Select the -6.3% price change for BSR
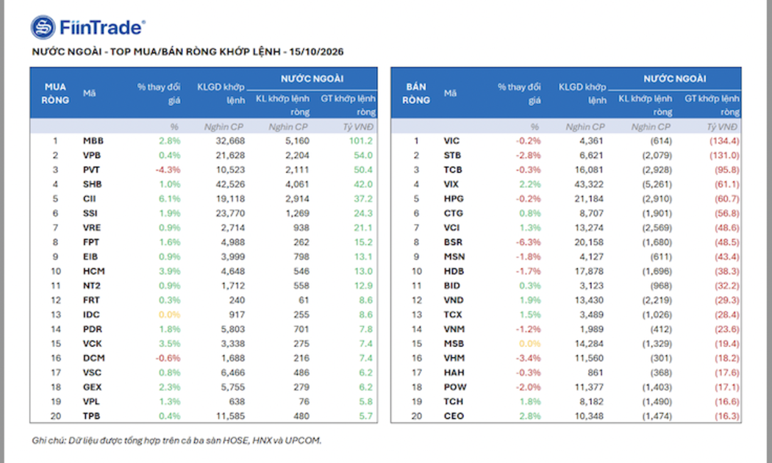This screenshot has width=772, height=463. coord(529,243)
